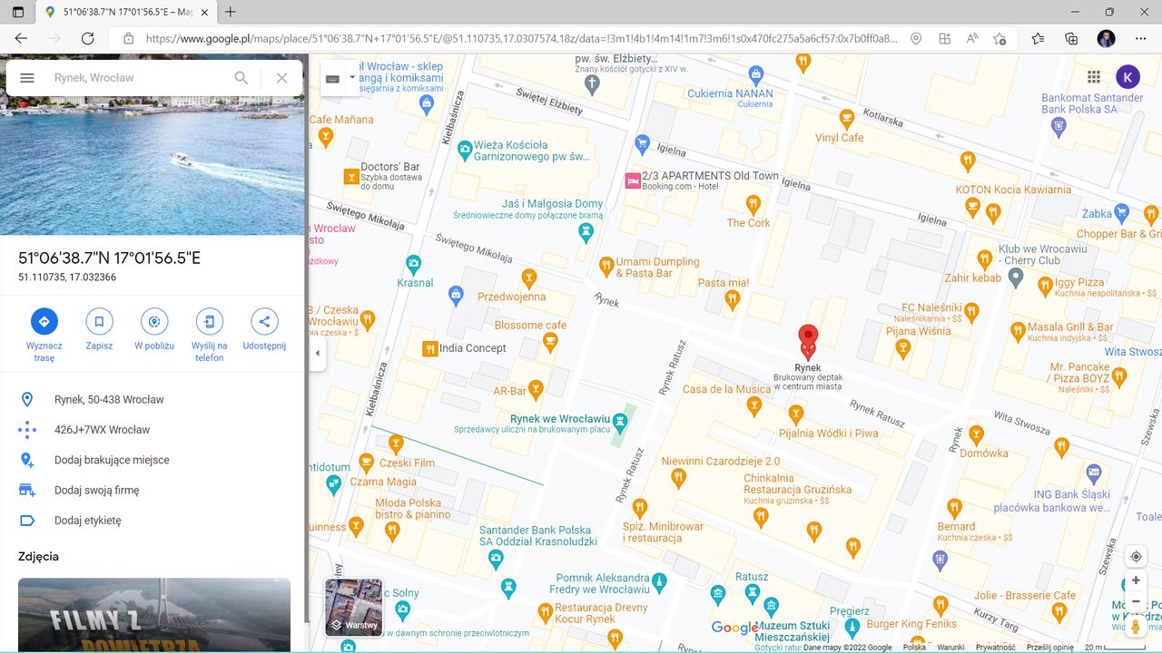This screenshot has height=653, width=1162.
Task: Select the Rynek we Wrocławiu marker
Action: (620, 423)
